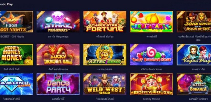Open the Money Mouse game tile
Image resolution: width=211 pixels, height=102 pixels.
(x=151, y=84)
